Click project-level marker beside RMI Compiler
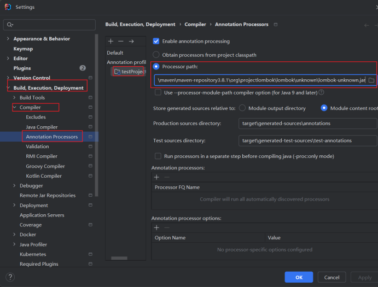378x287 pixels. click(x=90, y=156)
